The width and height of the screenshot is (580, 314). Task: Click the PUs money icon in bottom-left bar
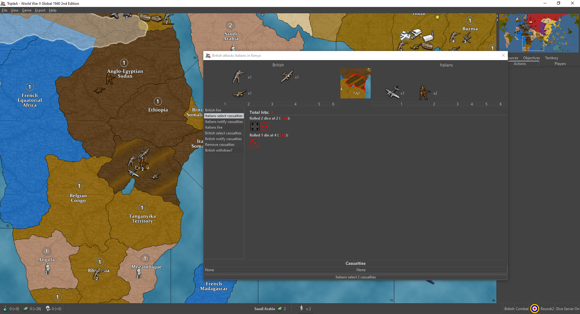click(26, 309)
